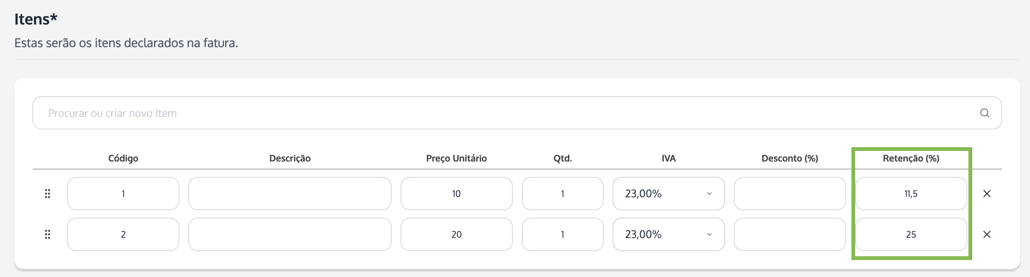Focus Desconto field of second item
Viewport: 1030px width, 277px height.
(x=790, y=234)
